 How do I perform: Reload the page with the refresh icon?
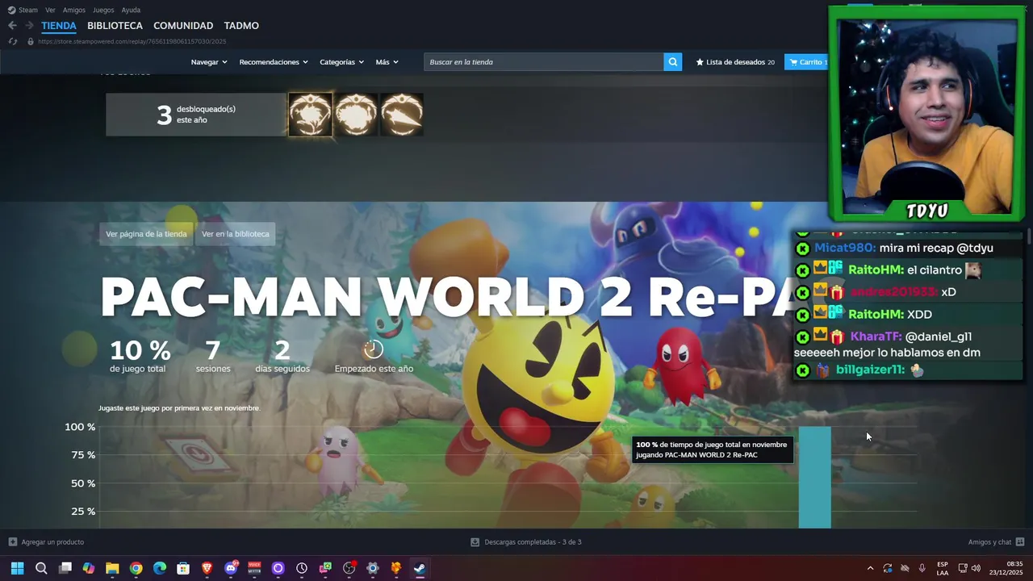(x=12, y=41)
